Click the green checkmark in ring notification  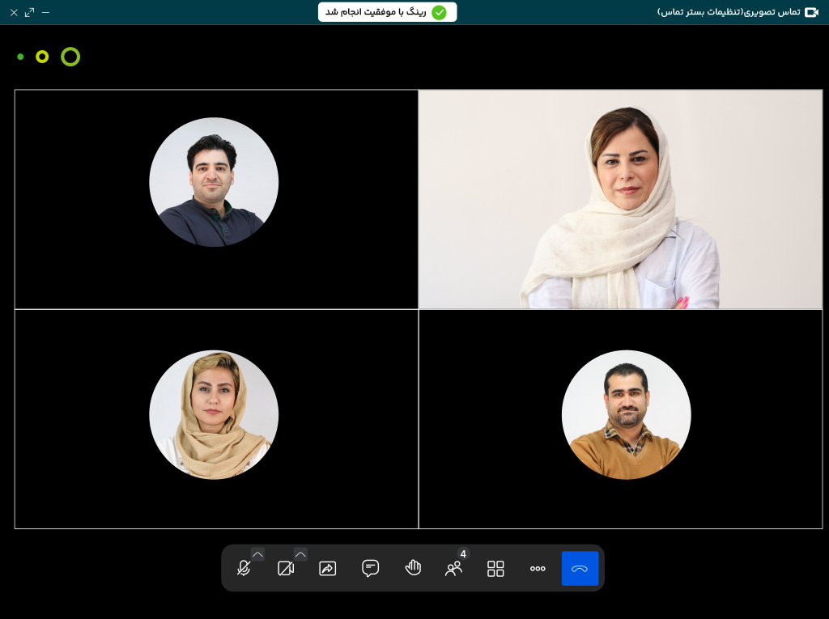click(x=439, y=12)
